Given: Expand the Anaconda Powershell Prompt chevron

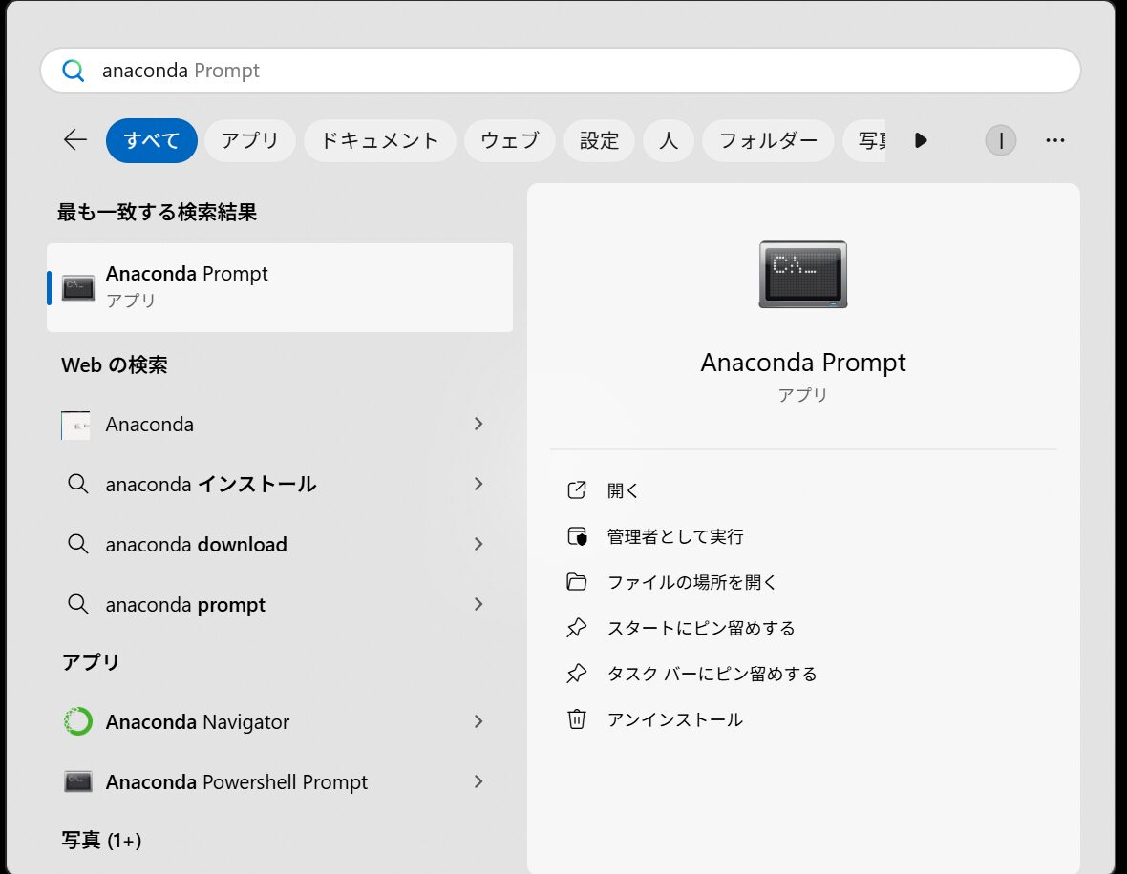Looking at the screenshot, I should coord(478,781).
